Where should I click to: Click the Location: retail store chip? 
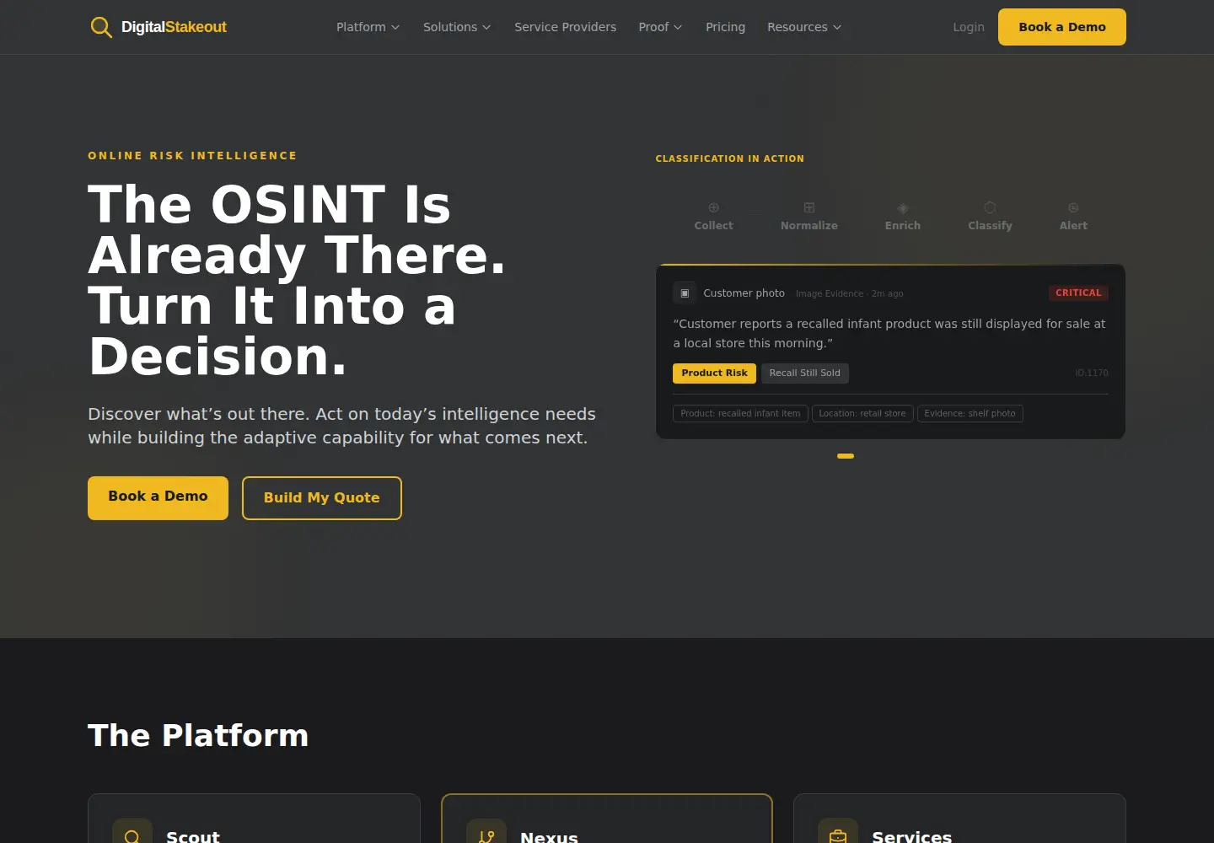[x=862, y=414]
